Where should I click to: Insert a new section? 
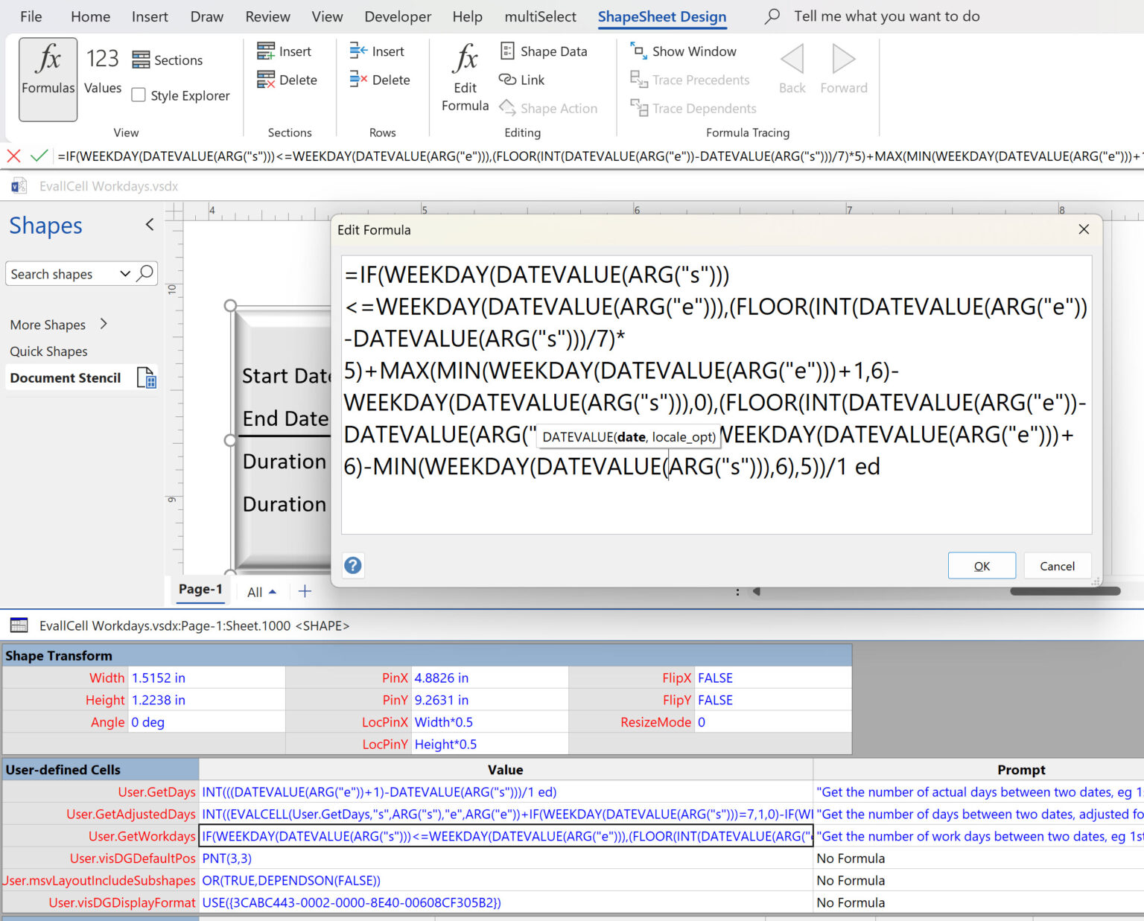pyautogui.click(x=286, y=51)
